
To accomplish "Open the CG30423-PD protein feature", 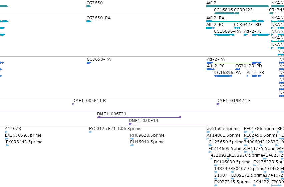I will [x=238, y=69].
